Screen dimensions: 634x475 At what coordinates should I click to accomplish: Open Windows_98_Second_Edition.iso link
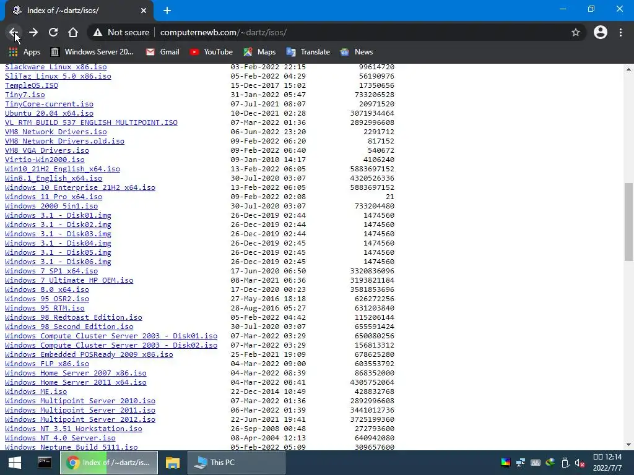click(x=69, y=327)
